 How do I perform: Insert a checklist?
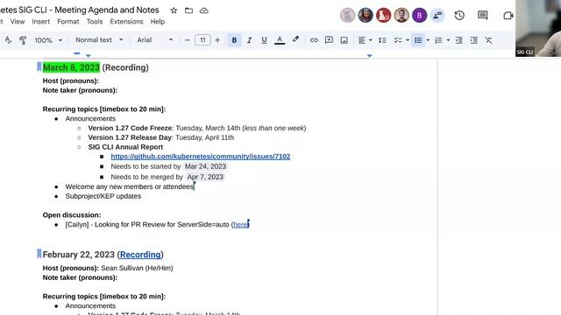coord(397,40)
